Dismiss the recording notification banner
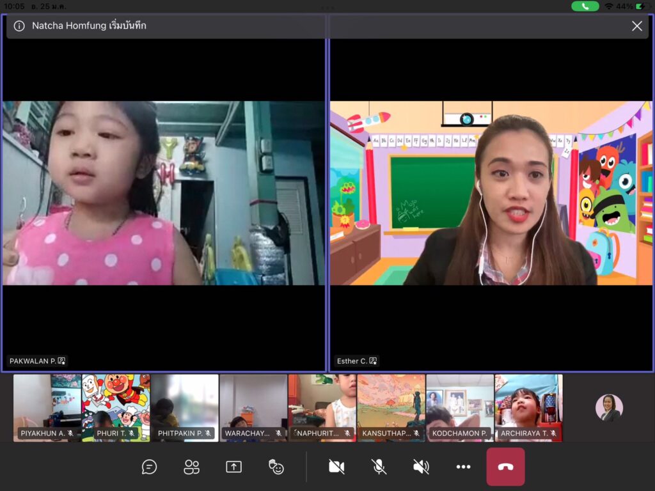Image resolution: width=655 pixels, height=491 pixels. point(636,26)
